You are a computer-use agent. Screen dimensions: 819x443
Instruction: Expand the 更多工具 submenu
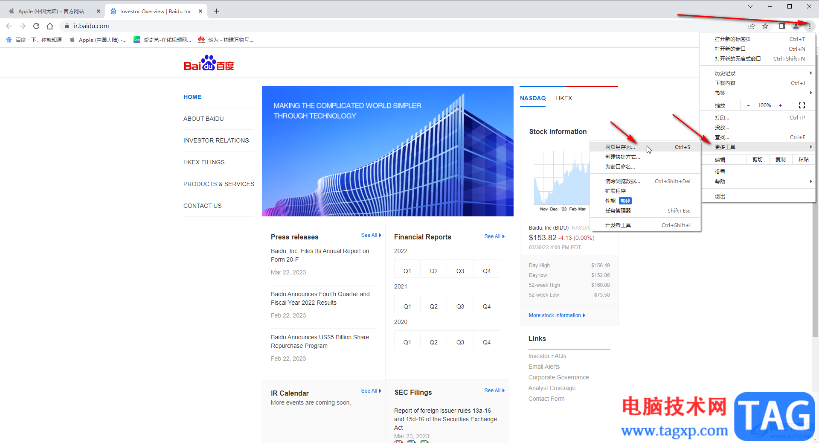(758, 147)
